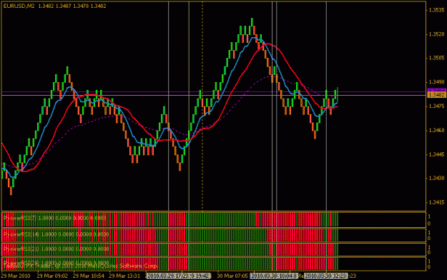The width and height of the screenshot is (447, 280).
Task: Click the 1.3475 price axis label
Action: tap(436, 106)
